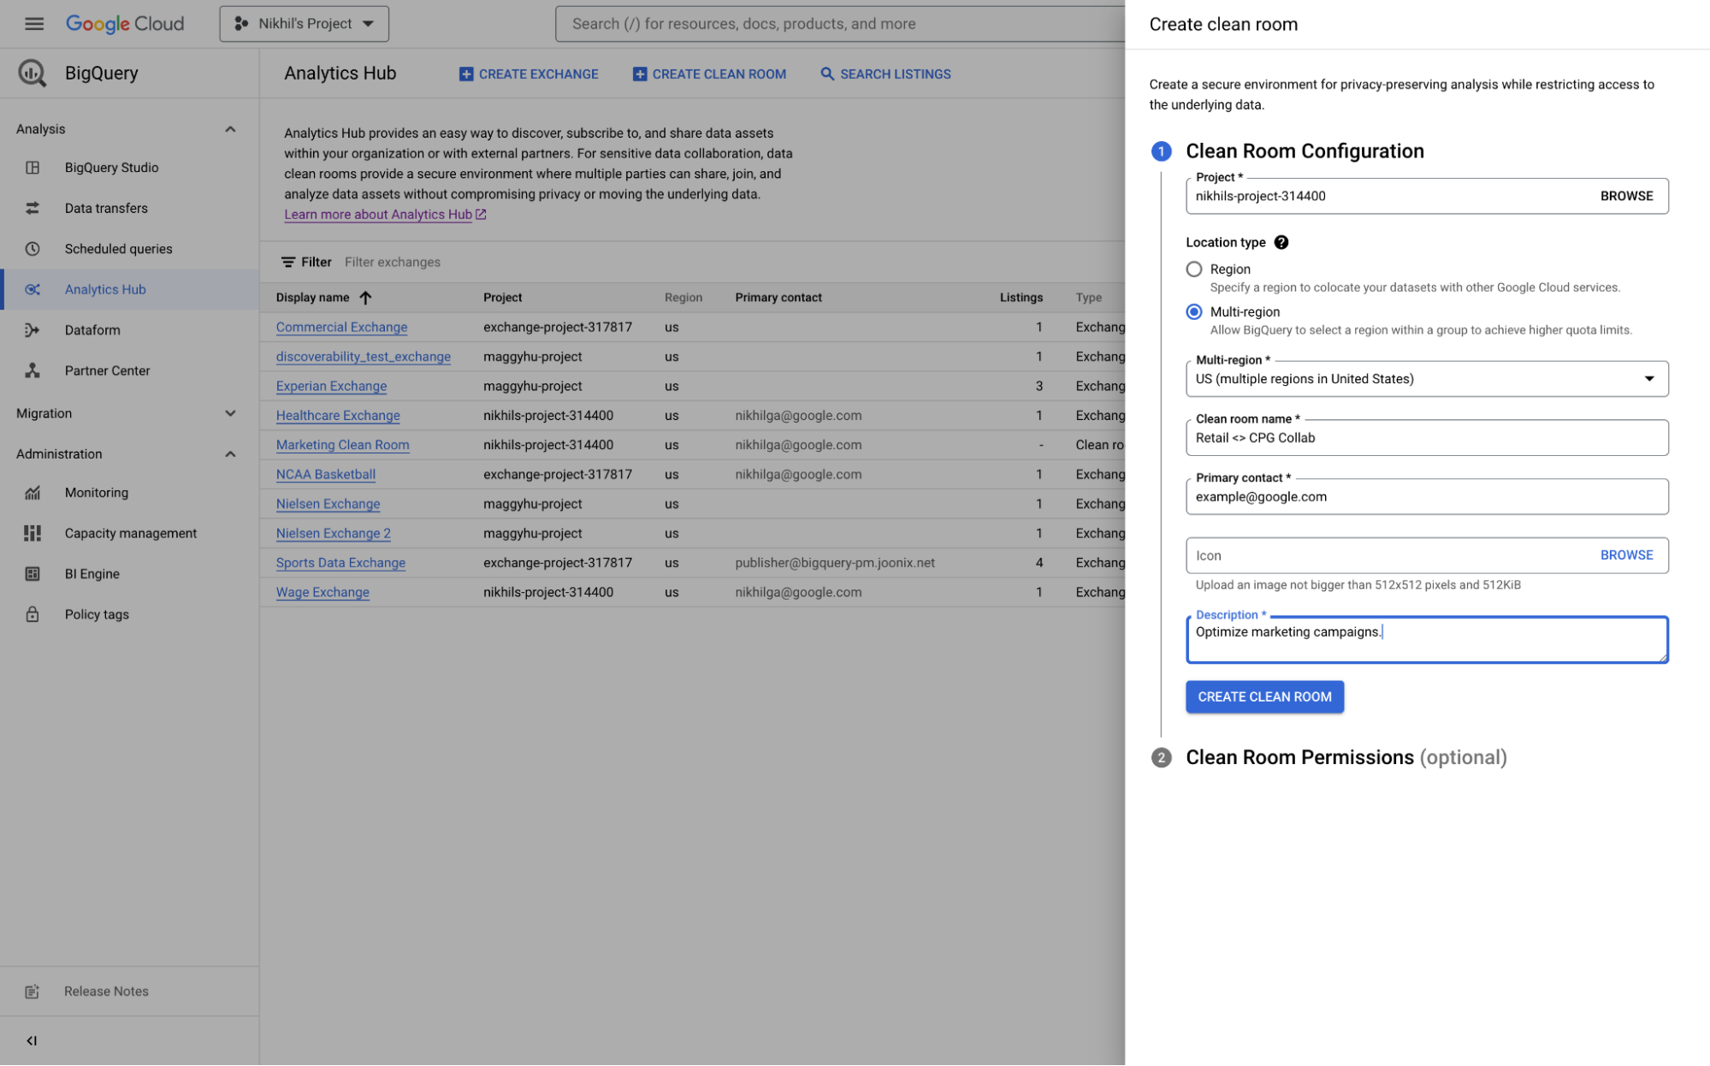
Task: Click the Description text area
Action: pyautogui.click(x=1427, y=640)
